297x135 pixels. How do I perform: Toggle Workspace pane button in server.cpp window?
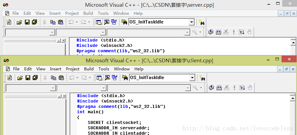point(98,22)
